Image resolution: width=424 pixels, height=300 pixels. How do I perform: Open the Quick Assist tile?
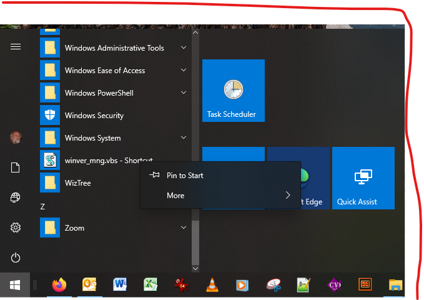363,178
